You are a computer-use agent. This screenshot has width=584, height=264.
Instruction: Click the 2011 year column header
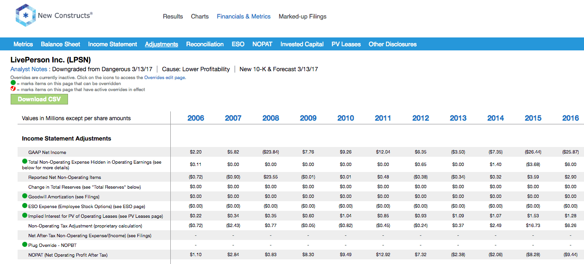tap(383, 118)
